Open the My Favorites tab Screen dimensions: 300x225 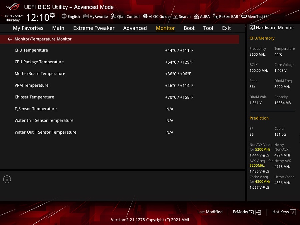pyautogui.click(x=28, y=28)
